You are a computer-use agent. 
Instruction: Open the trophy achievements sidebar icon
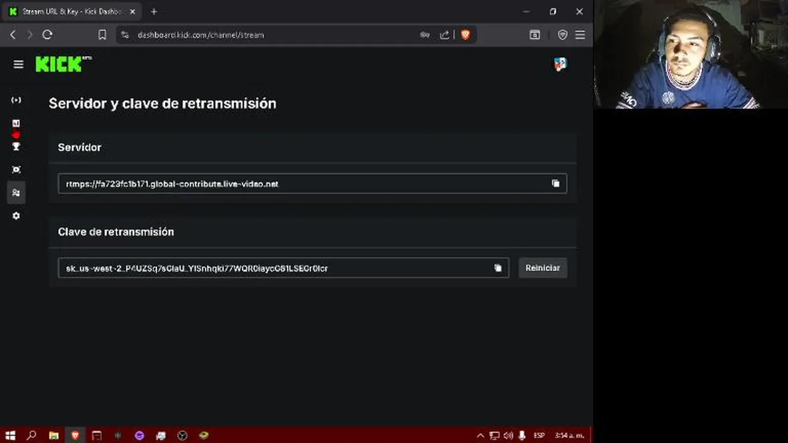pos(16,146)
